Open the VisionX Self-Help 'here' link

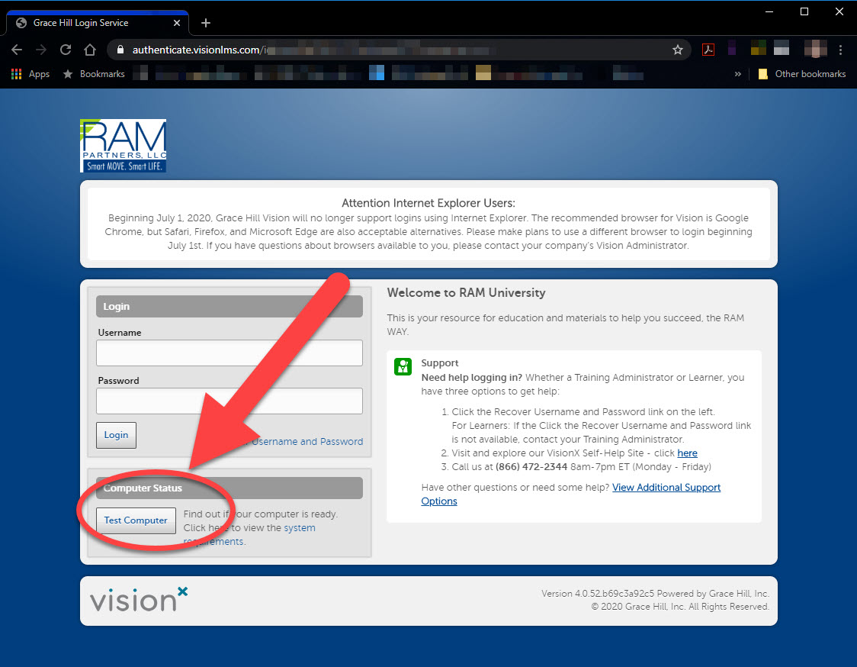(687, 453)
